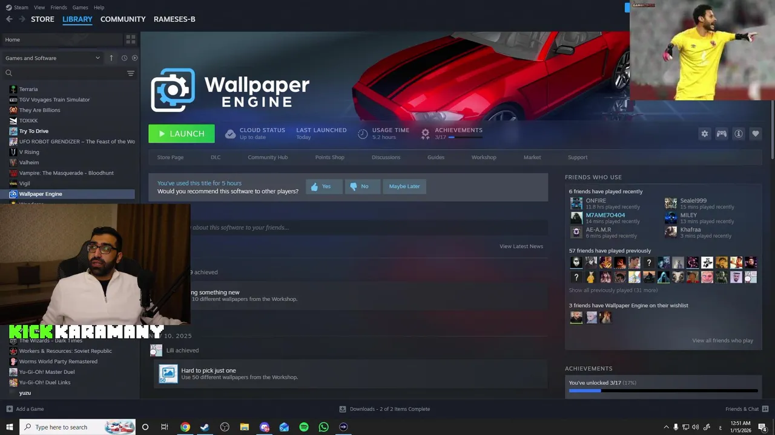Go to the STORE tab

coord(42,19)
